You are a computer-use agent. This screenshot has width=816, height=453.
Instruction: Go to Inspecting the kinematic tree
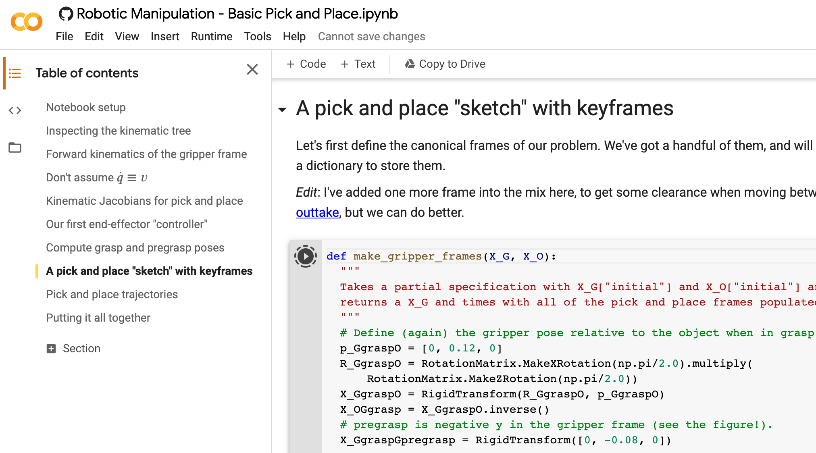click(x=119, y=131)
